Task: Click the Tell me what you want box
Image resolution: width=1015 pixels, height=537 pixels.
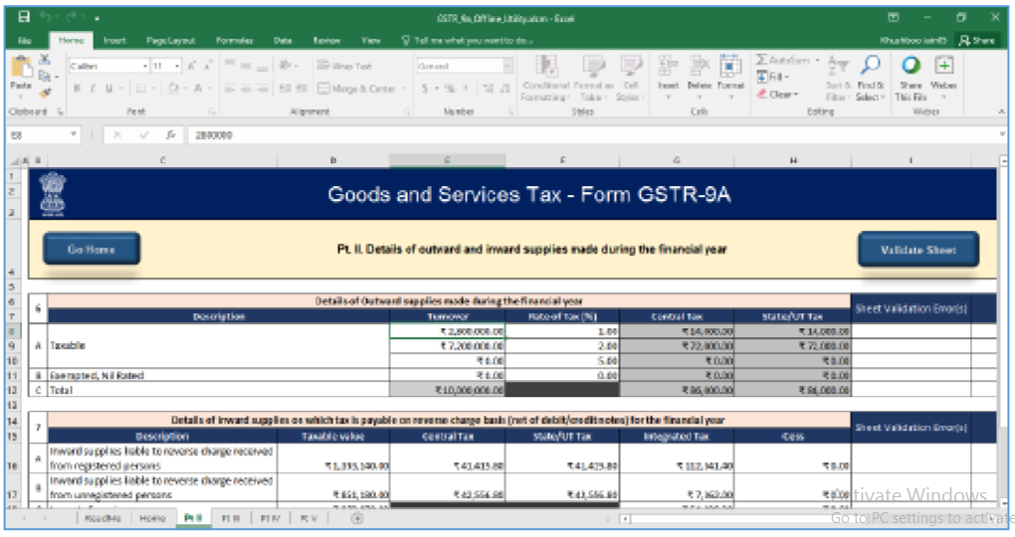Action: coord(468,40)
